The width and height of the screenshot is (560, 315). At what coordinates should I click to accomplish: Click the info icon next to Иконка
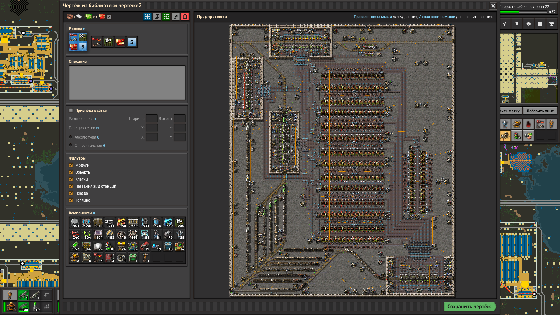point(84,29)
